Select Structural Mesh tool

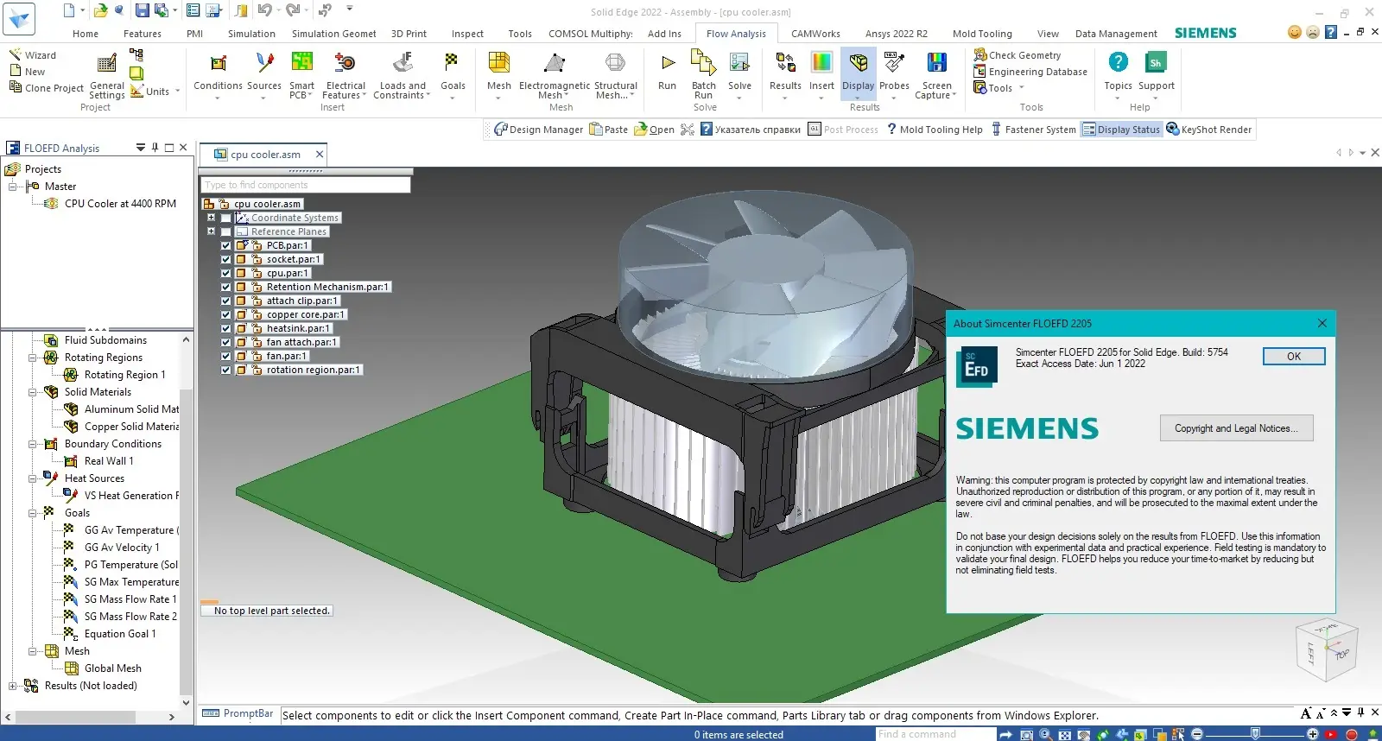tap(615, 73)
